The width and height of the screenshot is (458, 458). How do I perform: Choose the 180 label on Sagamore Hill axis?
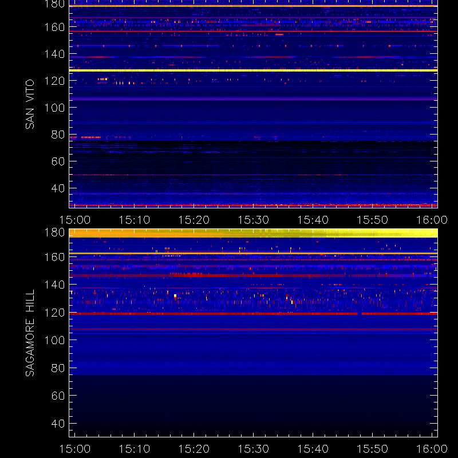pos(54,232)
